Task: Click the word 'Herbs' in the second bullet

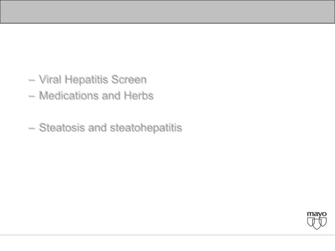Action: coord(139,96)
